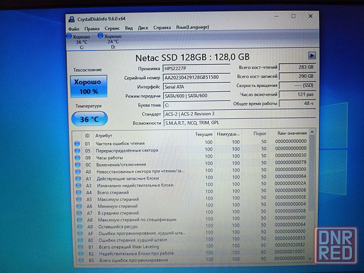Click status circle for Всего стираний
Viewport: 364px width, 273px height.
79,193
